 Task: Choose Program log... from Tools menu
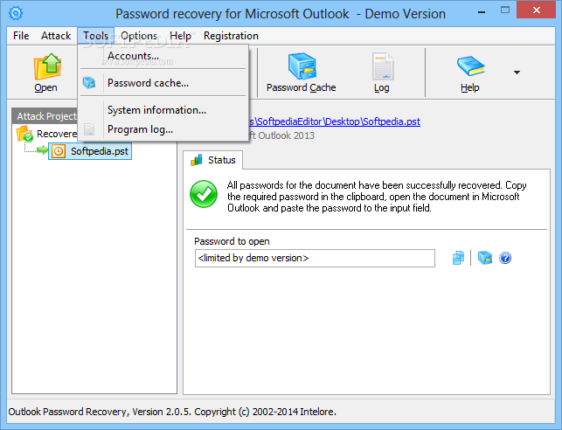(x=163, y=129)
